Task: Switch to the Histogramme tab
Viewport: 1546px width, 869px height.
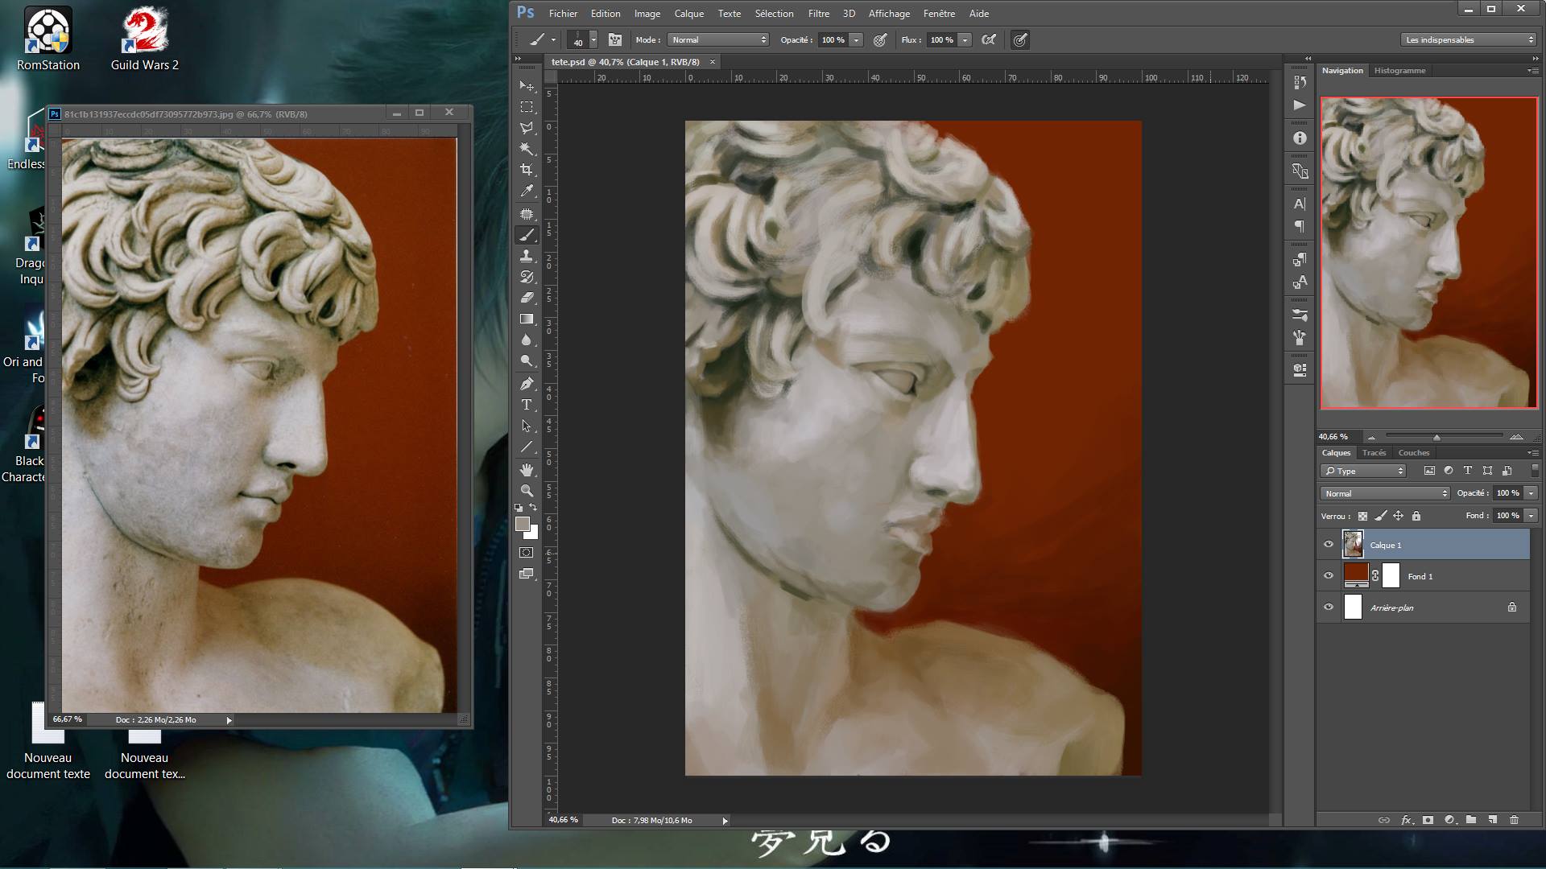Action: click(x=1399, y=71)
